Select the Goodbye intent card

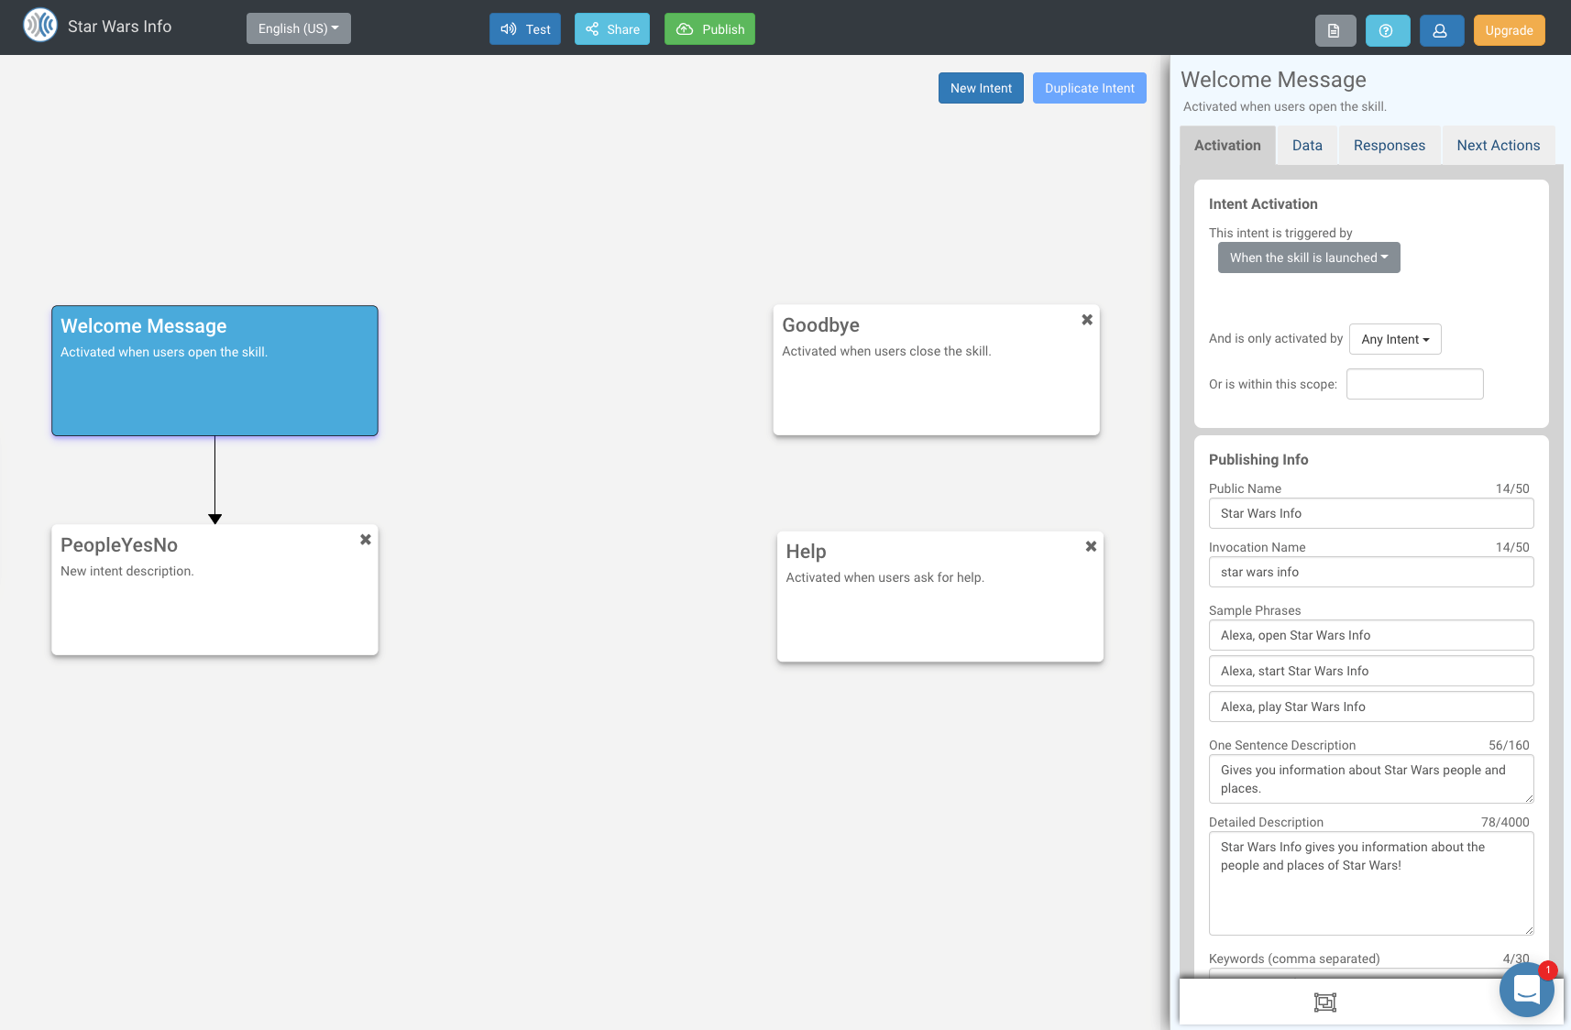pyautogui.click(x=936, y=370)
